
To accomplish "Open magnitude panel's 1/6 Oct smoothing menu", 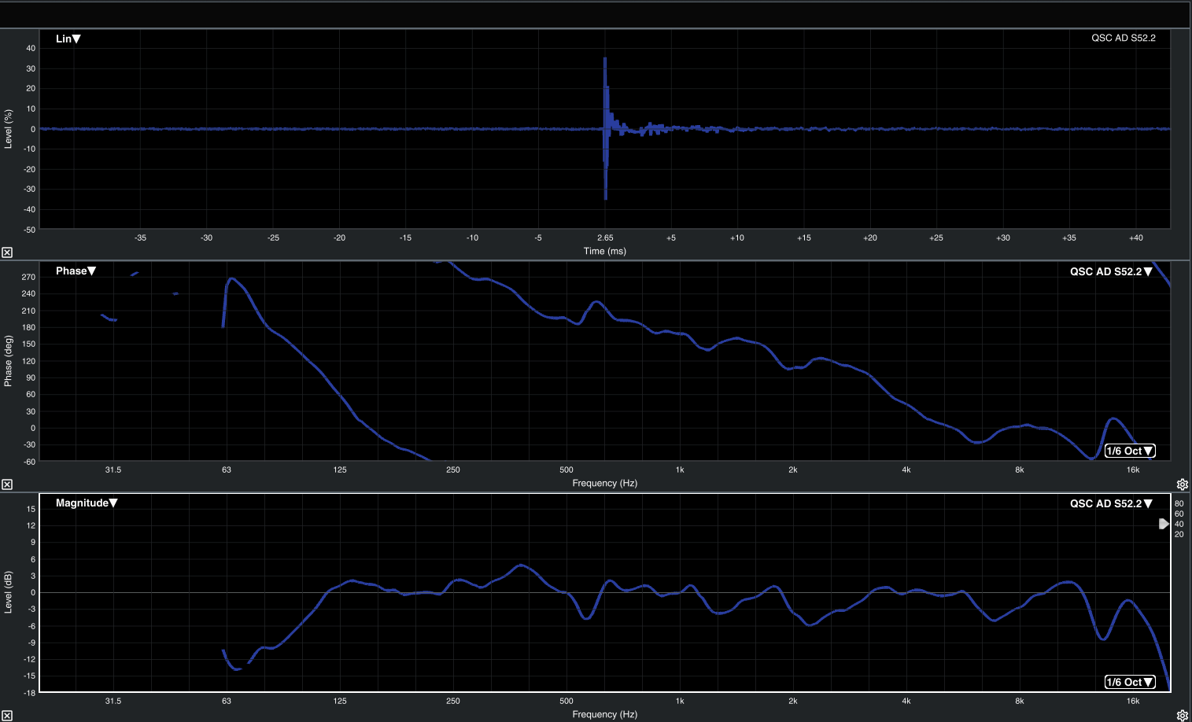I will tap(1130, 682).
